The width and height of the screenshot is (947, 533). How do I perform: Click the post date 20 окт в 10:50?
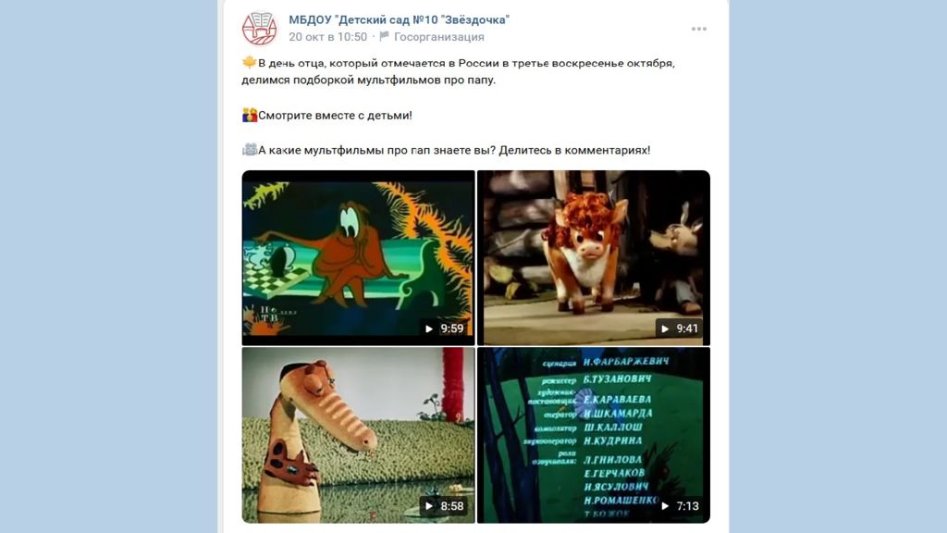point(328,37)
